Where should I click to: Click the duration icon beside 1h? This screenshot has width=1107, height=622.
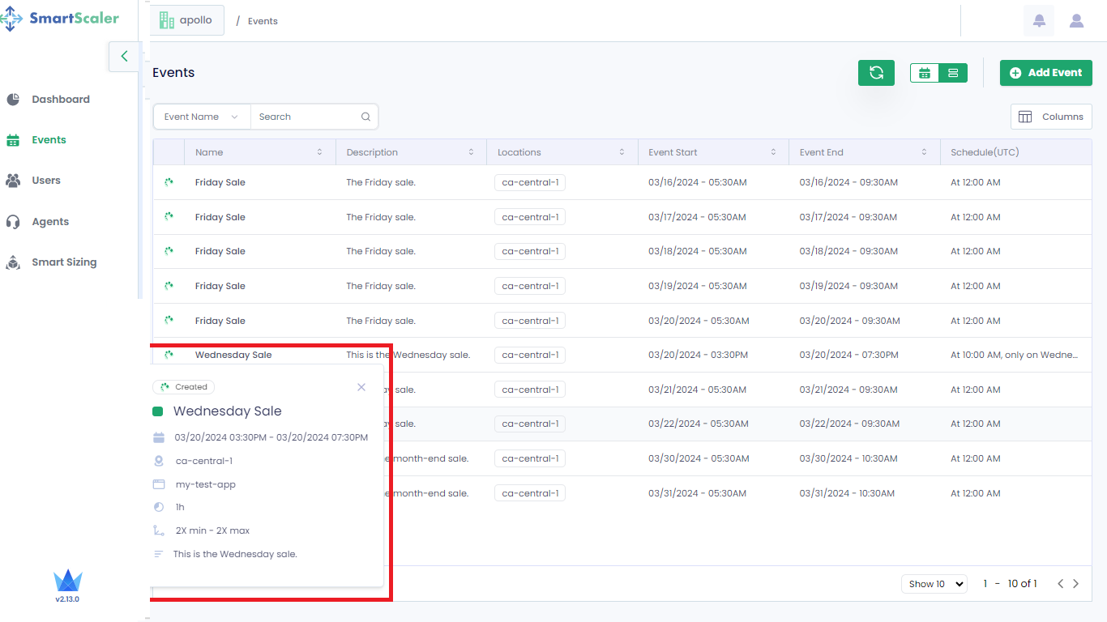[159, 507]
